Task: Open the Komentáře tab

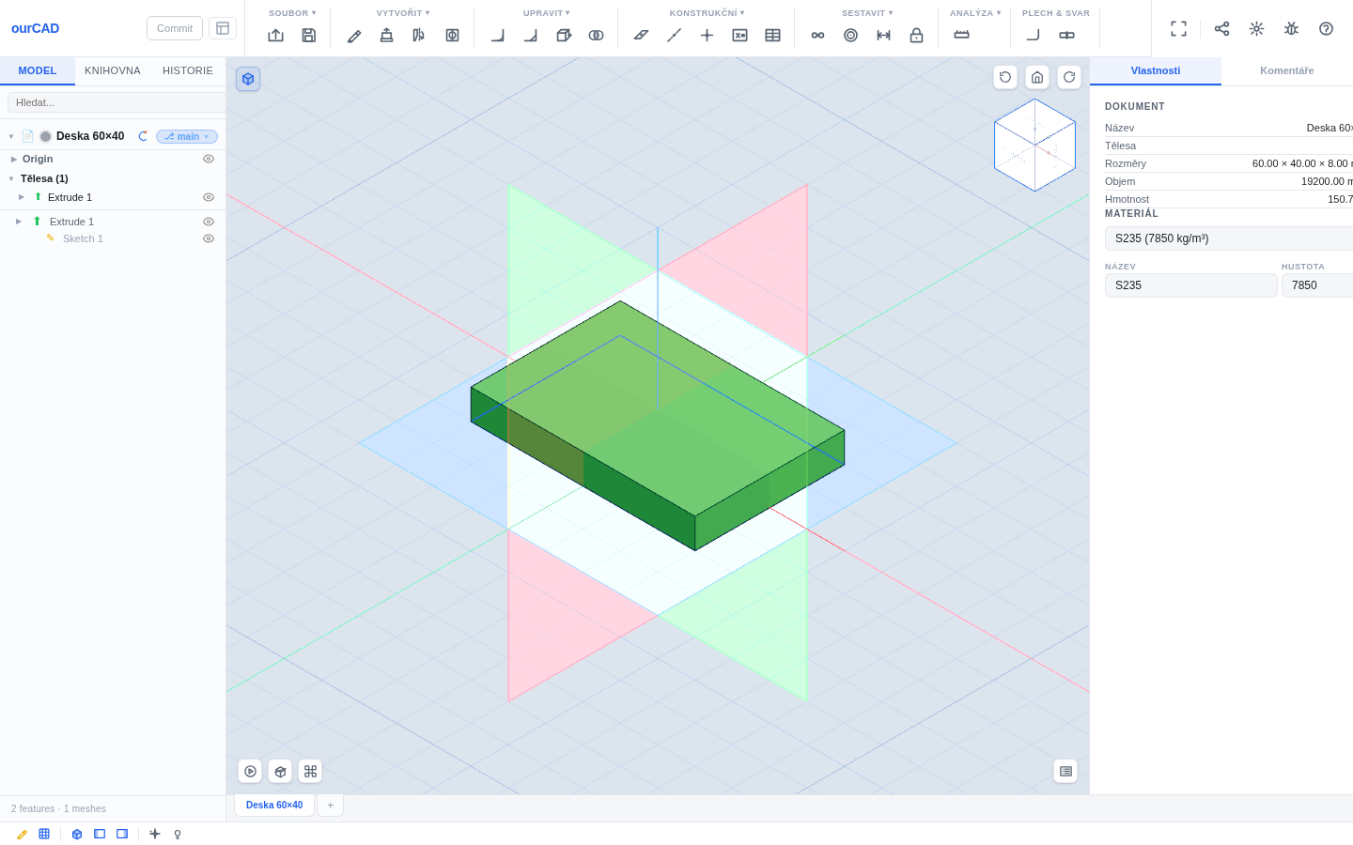Action: [1287, 70]
